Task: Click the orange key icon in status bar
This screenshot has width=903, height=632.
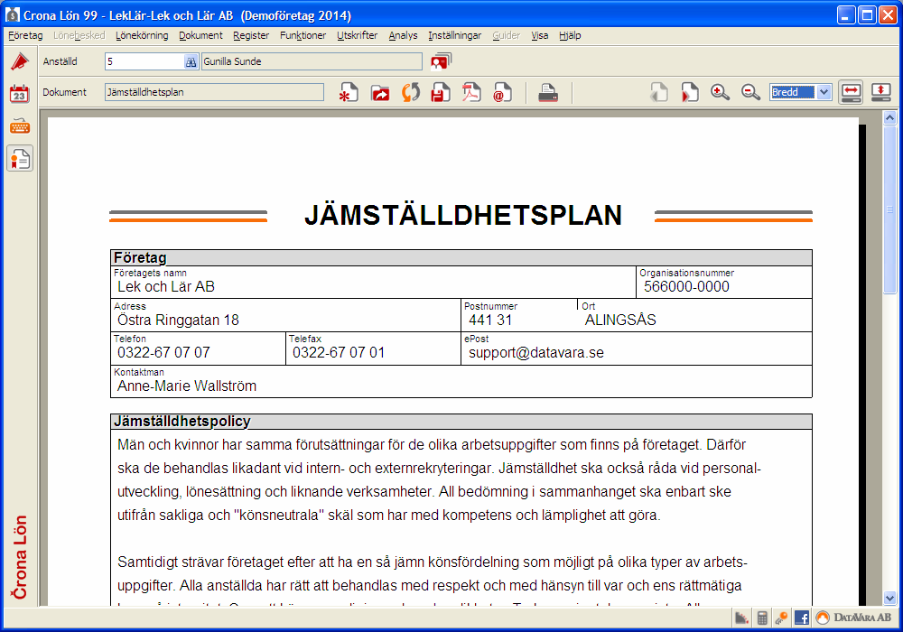Action: pos(781,618)
